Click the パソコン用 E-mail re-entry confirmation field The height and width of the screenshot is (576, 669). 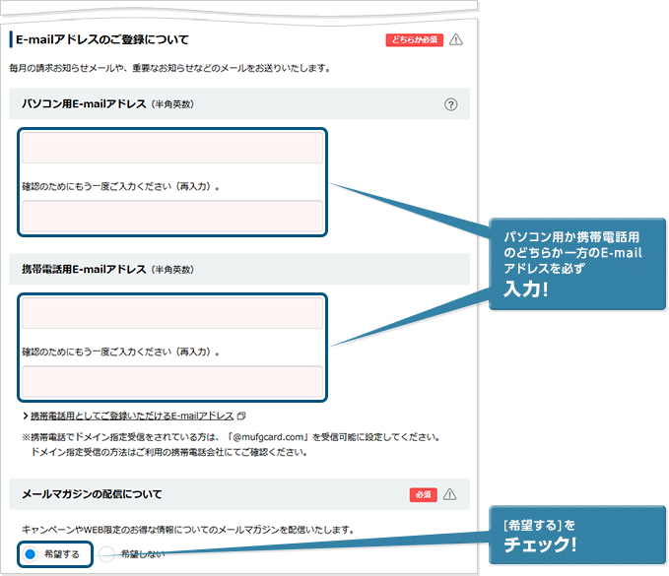172,216
